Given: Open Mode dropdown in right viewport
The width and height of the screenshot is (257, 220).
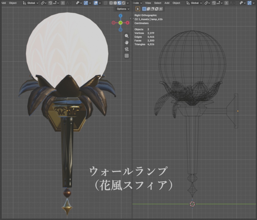Looking at the screenshot, I should tap(137, 3).
